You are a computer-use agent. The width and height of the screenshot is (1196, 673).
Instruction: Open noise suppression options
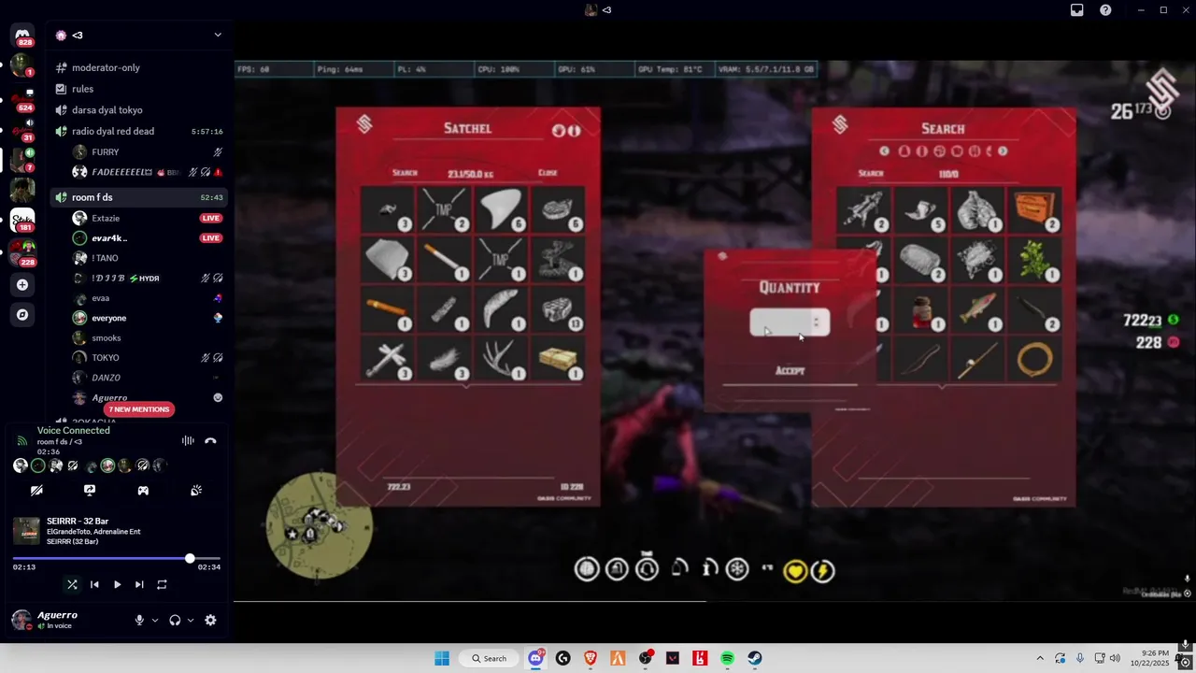[188, 440]
